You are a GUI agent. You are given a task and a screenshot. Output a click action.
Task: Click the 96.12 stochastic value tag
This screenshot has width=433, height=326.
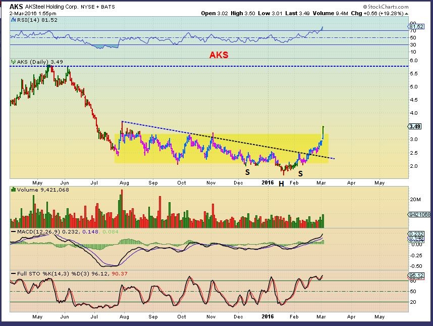click(x=416, y=275)
